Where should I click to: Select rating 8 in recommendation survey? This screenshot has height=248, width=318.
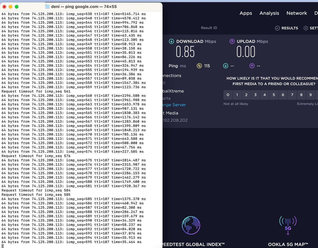(x=301, y=95)
